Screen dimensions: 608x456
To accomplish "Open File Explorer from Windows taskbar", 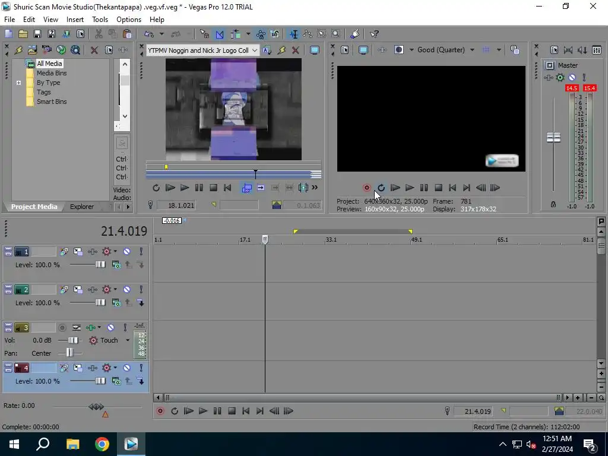I will click(72, 444).
